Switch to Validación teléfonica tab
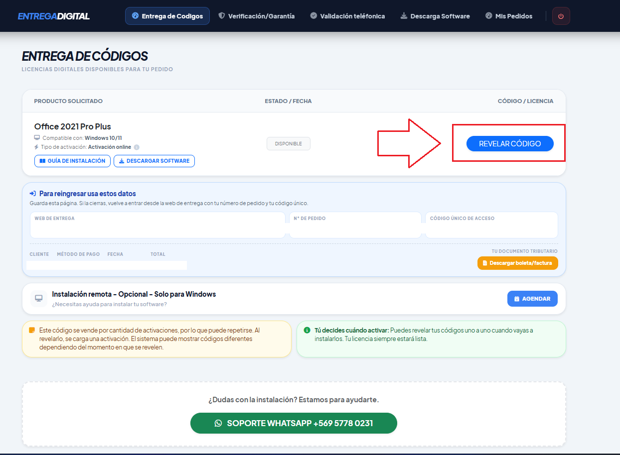620x455 pixels. [x=347, y=16]
